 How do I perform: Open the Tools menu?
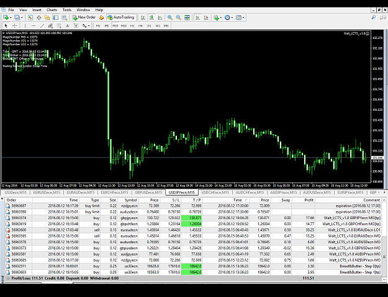point(67,10)
